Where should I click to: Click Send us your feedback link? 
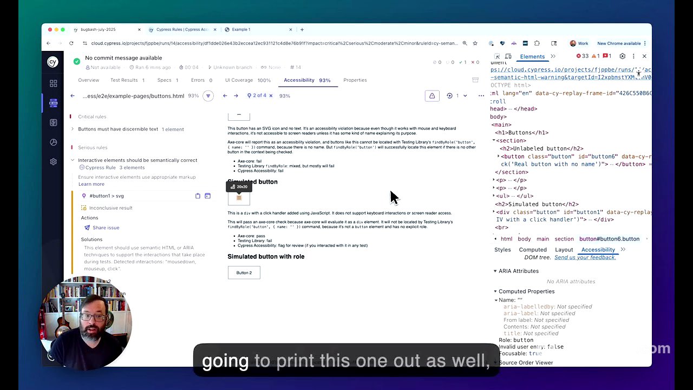pos(585,257)
